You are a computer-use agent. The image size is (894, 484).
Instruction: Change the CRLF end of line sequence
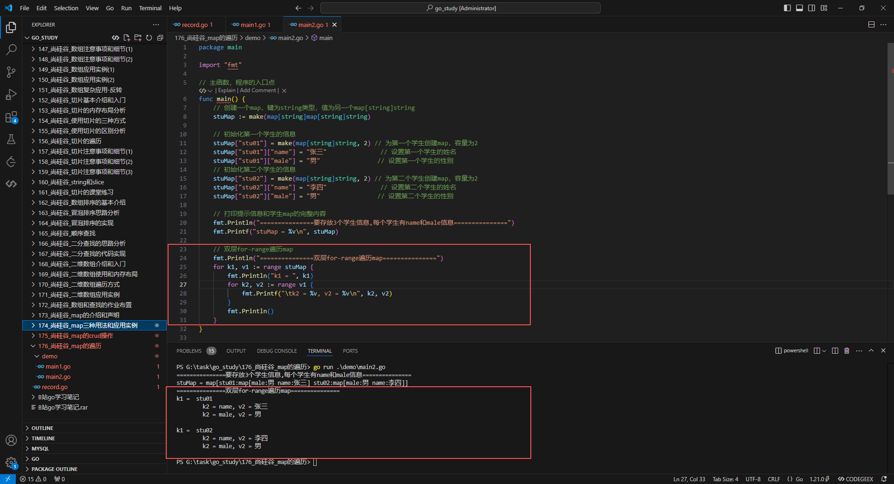point(774,479)
